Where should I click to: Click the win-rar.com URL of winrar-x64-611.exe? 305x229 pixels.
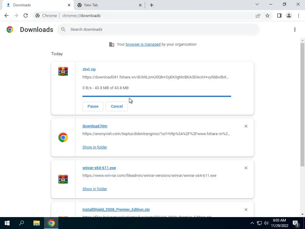click(149, 175)
